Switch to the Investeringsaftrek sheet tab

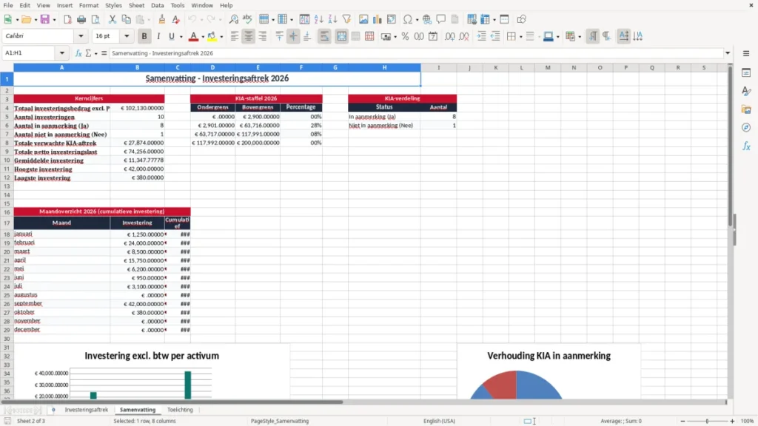coord(87,410)
